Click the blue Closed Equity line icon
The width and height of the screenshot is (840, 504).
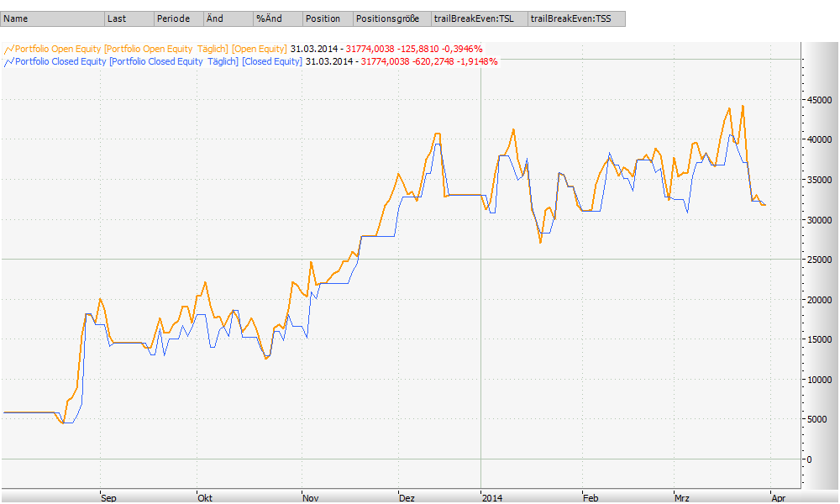click(x=9, y=61)
